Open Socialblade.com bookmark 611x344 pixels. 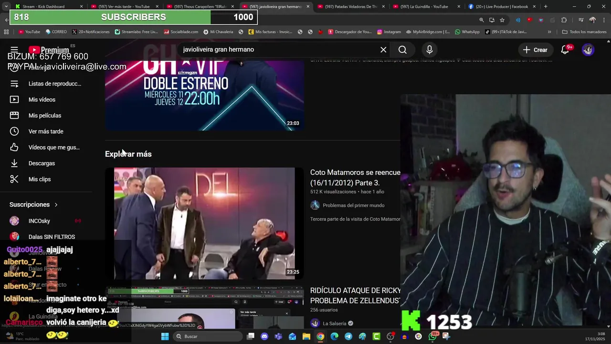pyautogui.click(x=181, y=32)
